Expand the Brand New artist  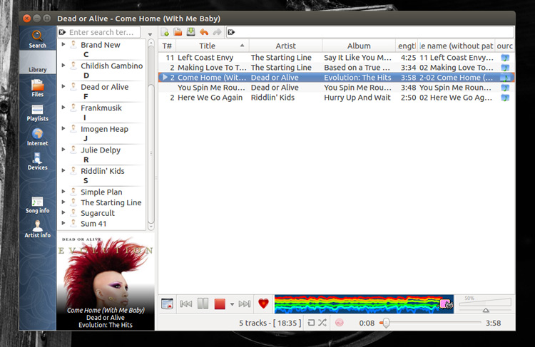pos(63,44)
